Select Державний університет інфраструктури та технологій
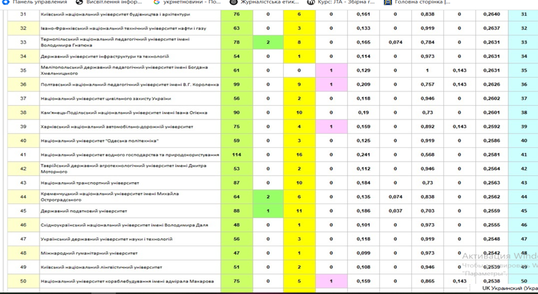The height and width of the screenshot is (294, 538). [x=104, y=56]
